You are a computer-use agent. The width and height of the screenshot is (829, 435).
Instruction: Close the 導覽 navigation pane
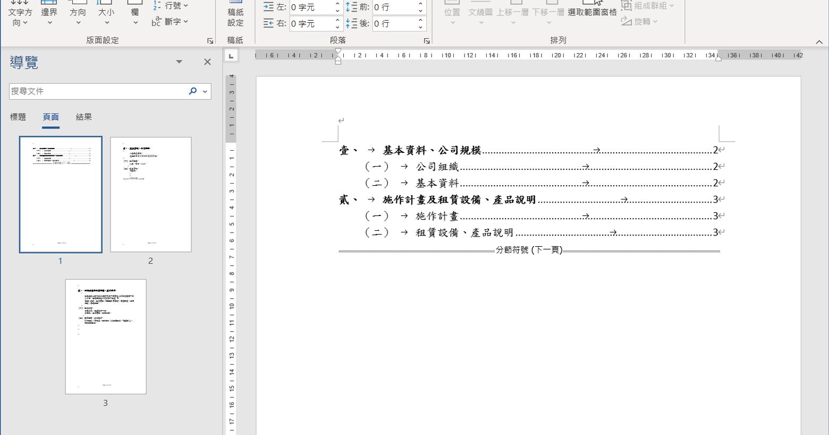point(207,62)
